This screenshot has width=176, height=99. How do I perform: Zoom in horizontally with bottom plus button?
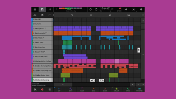(132, 85)
